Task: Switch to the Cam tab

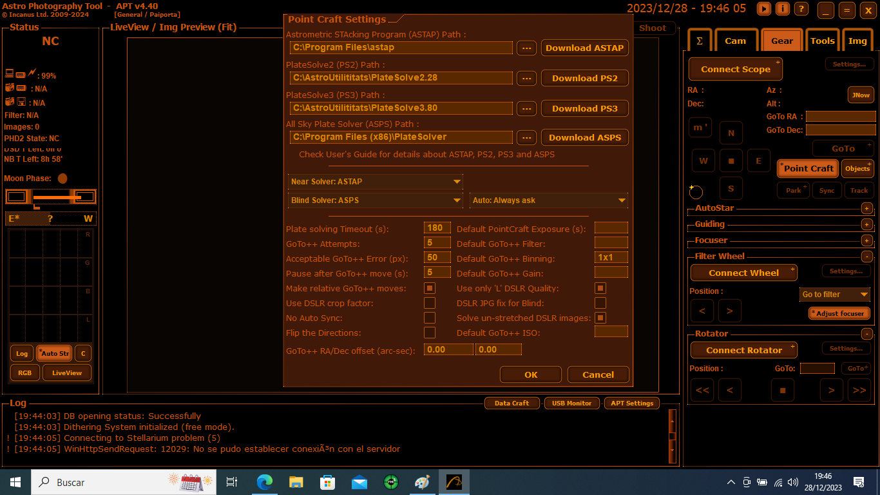Action: pos(735,40)
